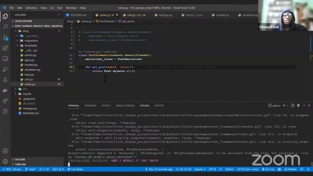
Task: Click Go Live in the status bar
Action: click(268, 169)
